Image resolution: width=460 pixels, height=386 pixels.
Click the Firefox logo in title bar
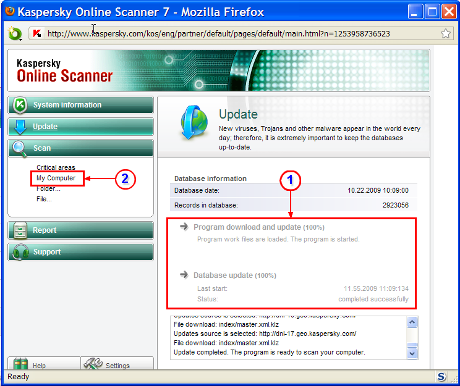[10, 11]
